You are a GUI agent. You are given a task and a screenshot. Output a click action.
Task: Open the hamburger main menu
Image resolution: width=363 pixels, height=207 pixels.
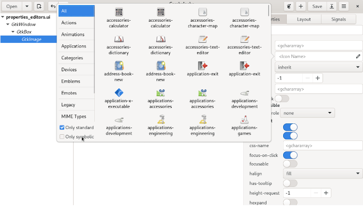coord(344,6)
